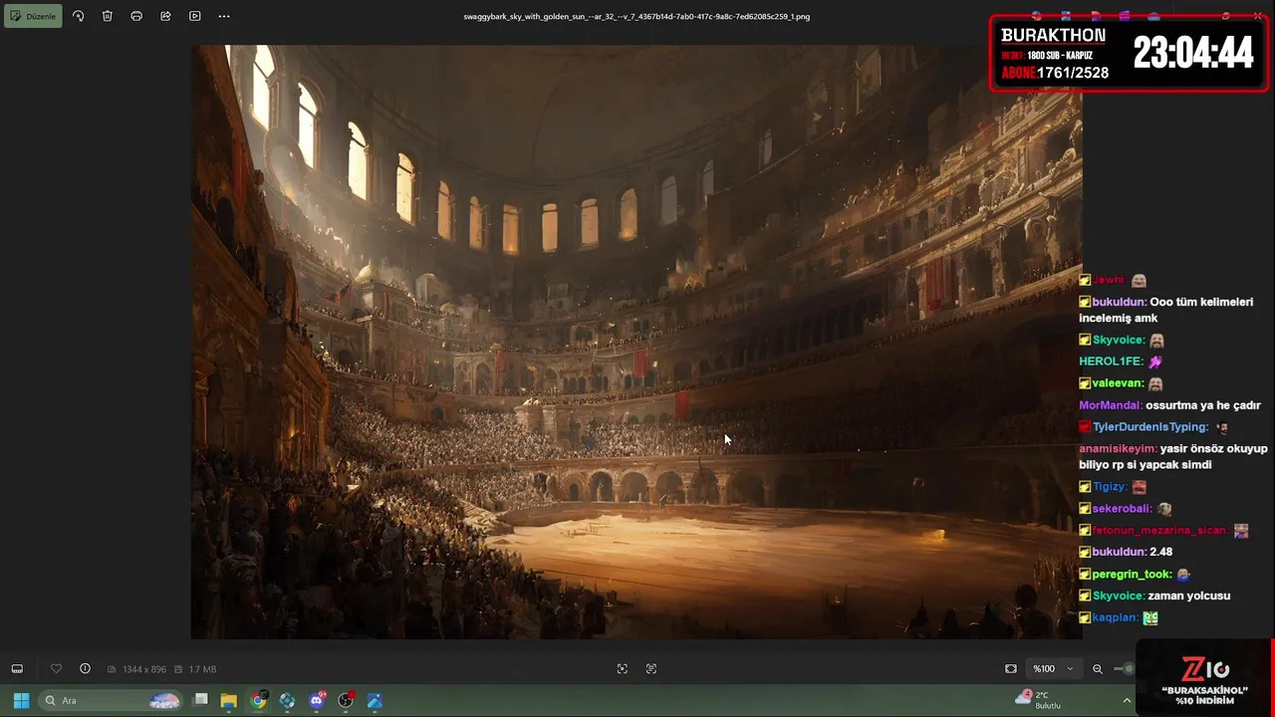
Task: Open the Photos app icon on the taskbar
Action: pyautogui.click(x=375, y=700)
